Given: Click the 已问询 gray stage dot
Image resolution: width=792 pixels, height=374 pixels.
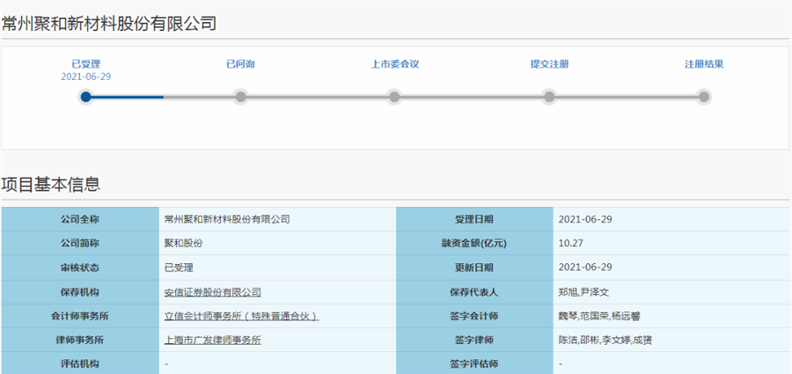Looking at the screenshot, I should (240, 97).
